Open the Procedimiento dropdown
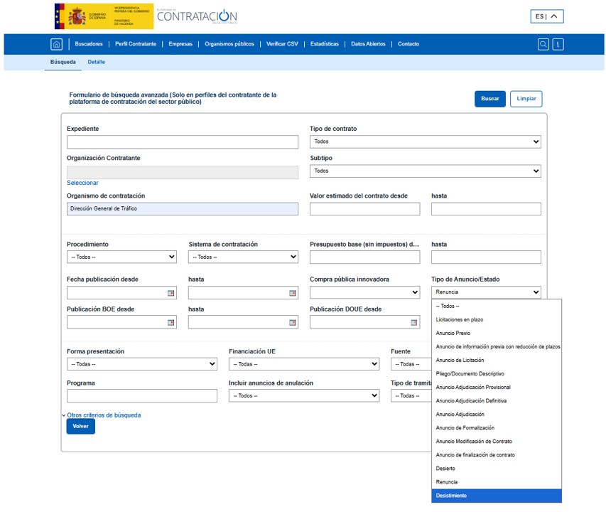Screen dimensions: 606x512 point(121,257)
